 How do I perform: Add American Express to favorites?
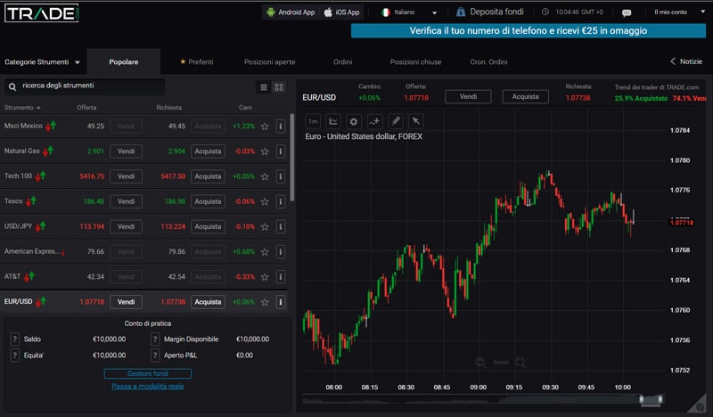pos(265,252)
